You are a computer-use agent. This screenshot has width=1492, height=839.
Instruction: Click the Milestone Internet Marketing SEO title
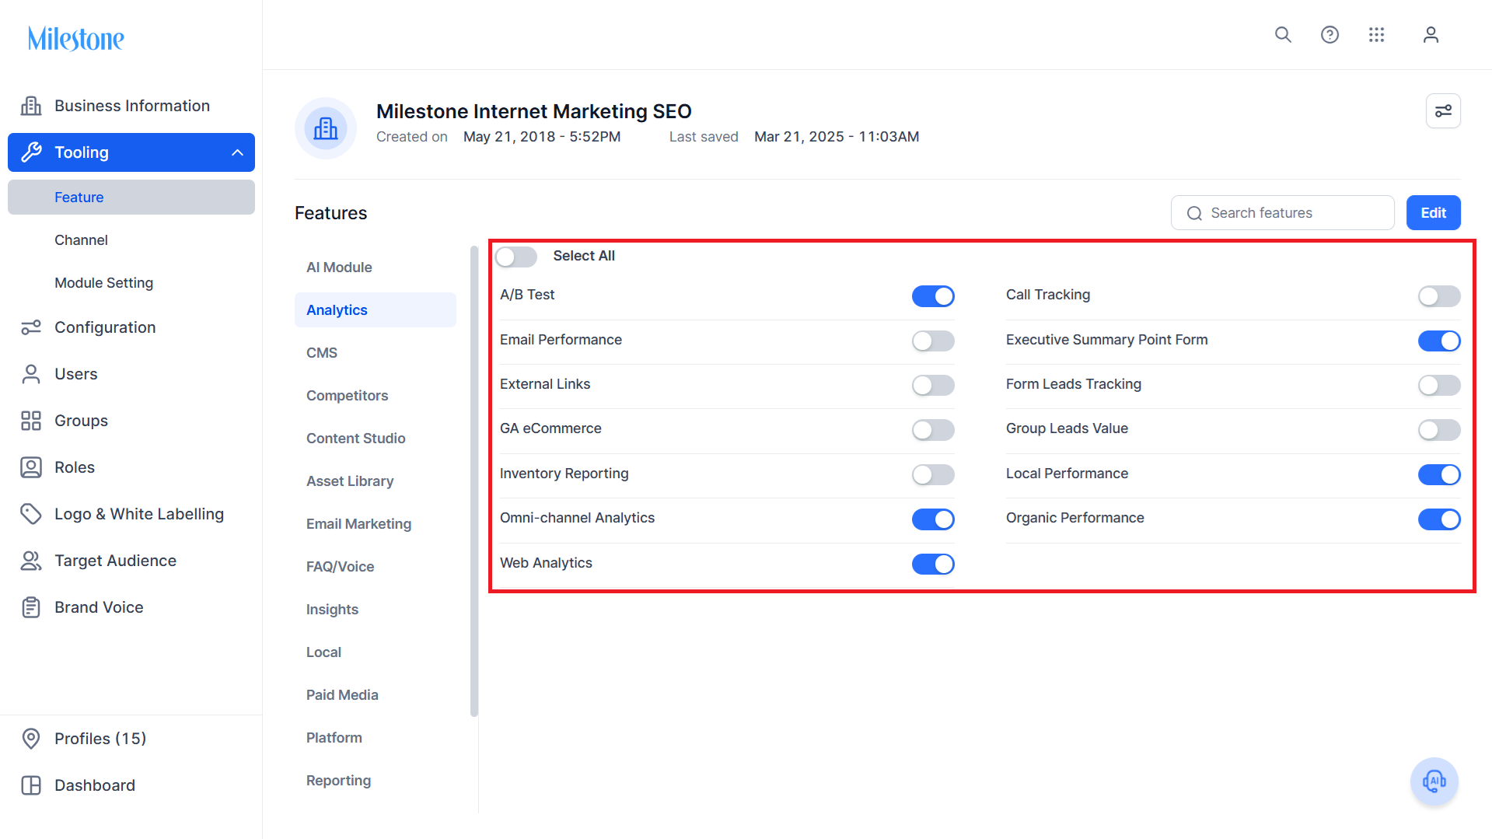(x=533, y=111)
